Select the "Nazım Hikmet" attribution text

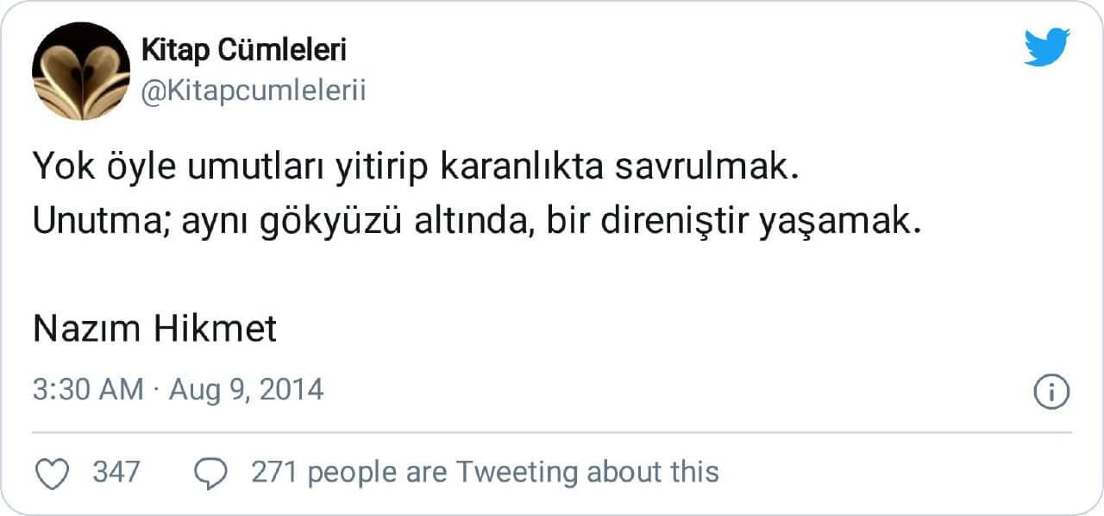coord(154,329)
